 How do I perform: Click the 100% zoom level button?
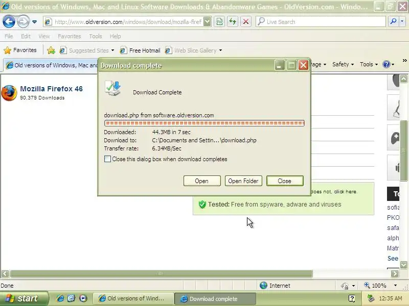coord(375,286)
